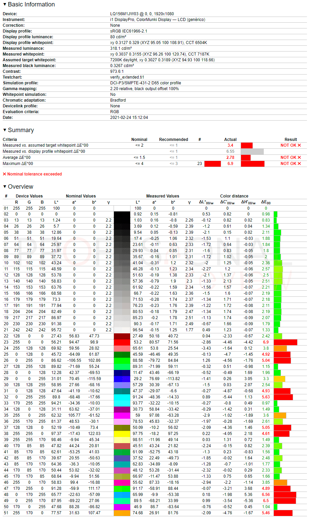The height and width of the screenshot is (520, 310).
Task: Click the Testchart value verify_extended.ti1
Action: [127, 77]
